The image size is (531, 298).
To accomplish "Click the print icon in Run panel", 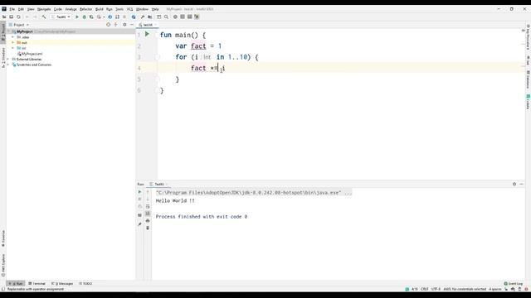I will pyautogui.click(x=148, y=221).
